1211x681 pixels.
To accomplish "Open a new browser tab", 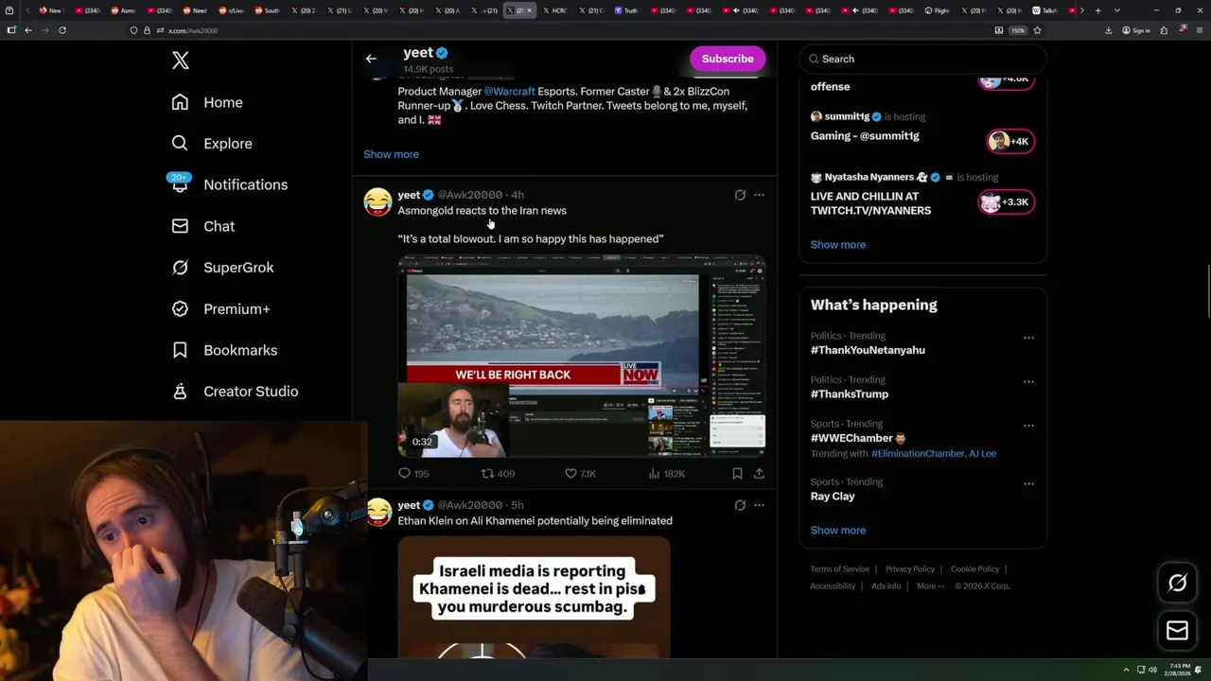I will coord(1097,10).
